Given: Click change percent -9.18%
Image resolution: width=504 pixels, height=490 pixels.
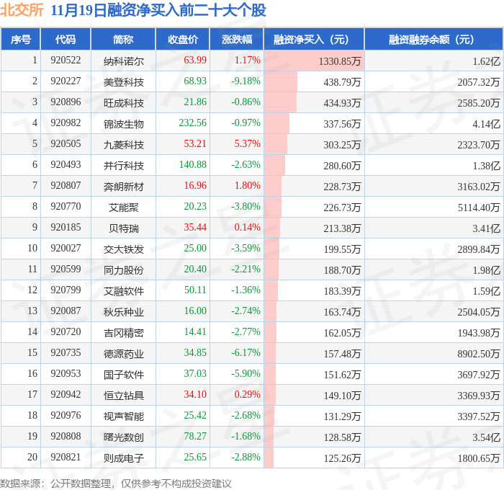Looking at the screenshot, I should click(x=246, y=81).
